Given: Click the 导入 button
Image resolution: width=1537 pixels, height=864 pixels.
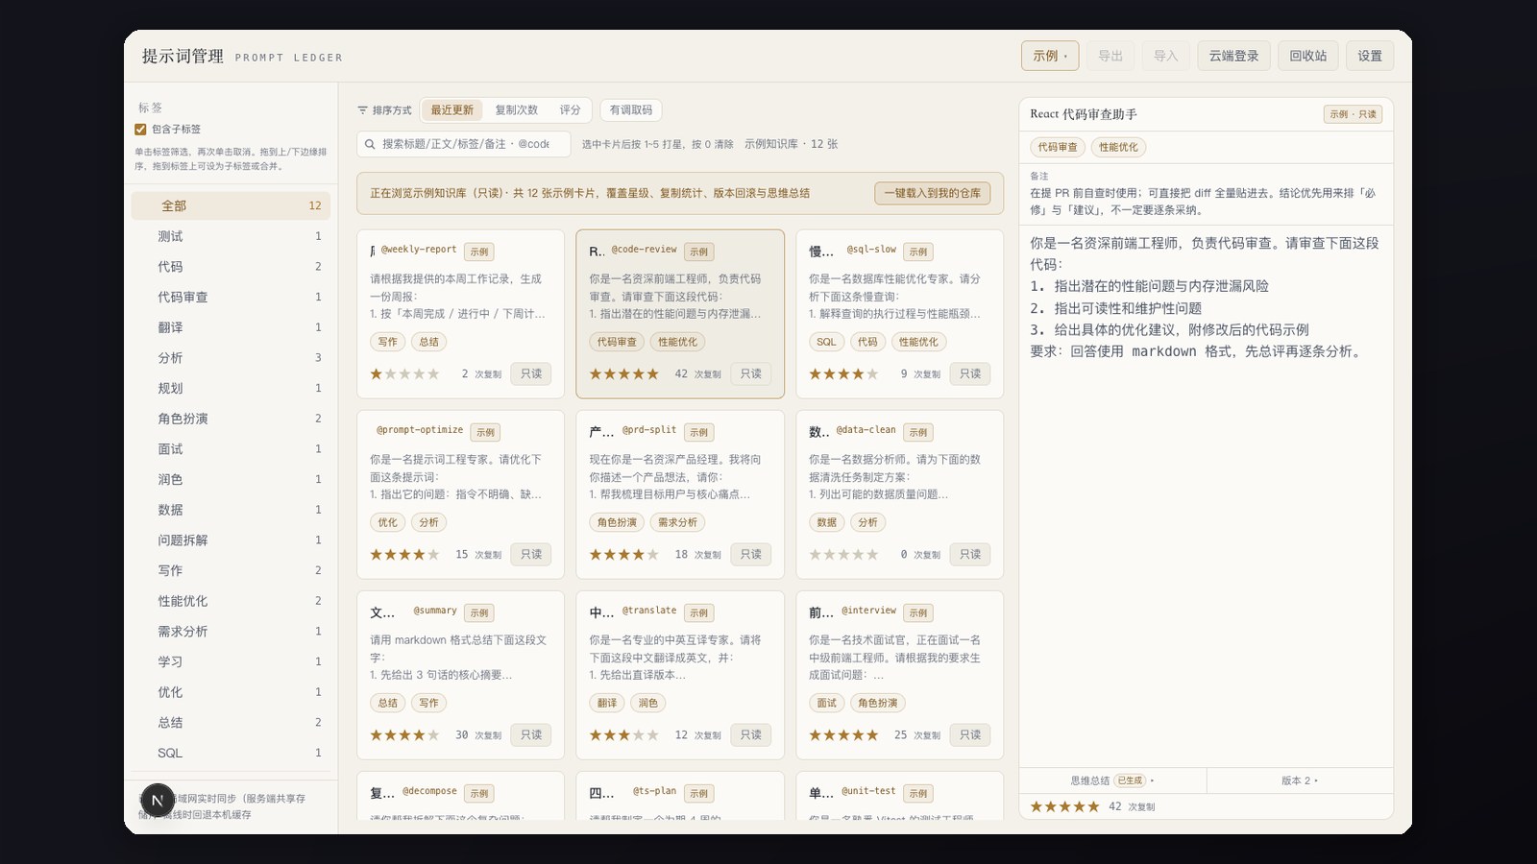Looking at the screenshot, I should coord(1165,56).
